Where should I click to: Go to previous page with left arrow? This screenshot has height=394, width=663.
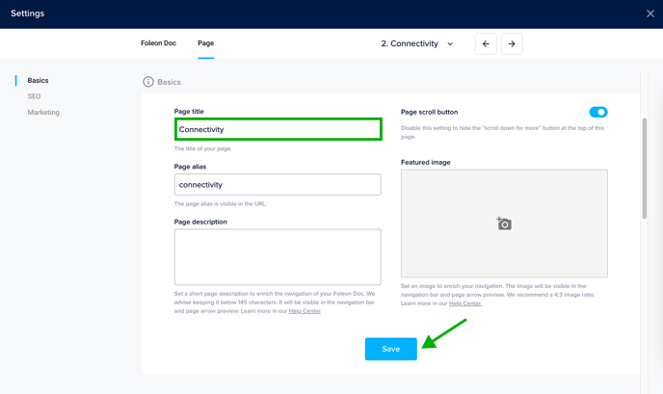(x=486, y=43)
